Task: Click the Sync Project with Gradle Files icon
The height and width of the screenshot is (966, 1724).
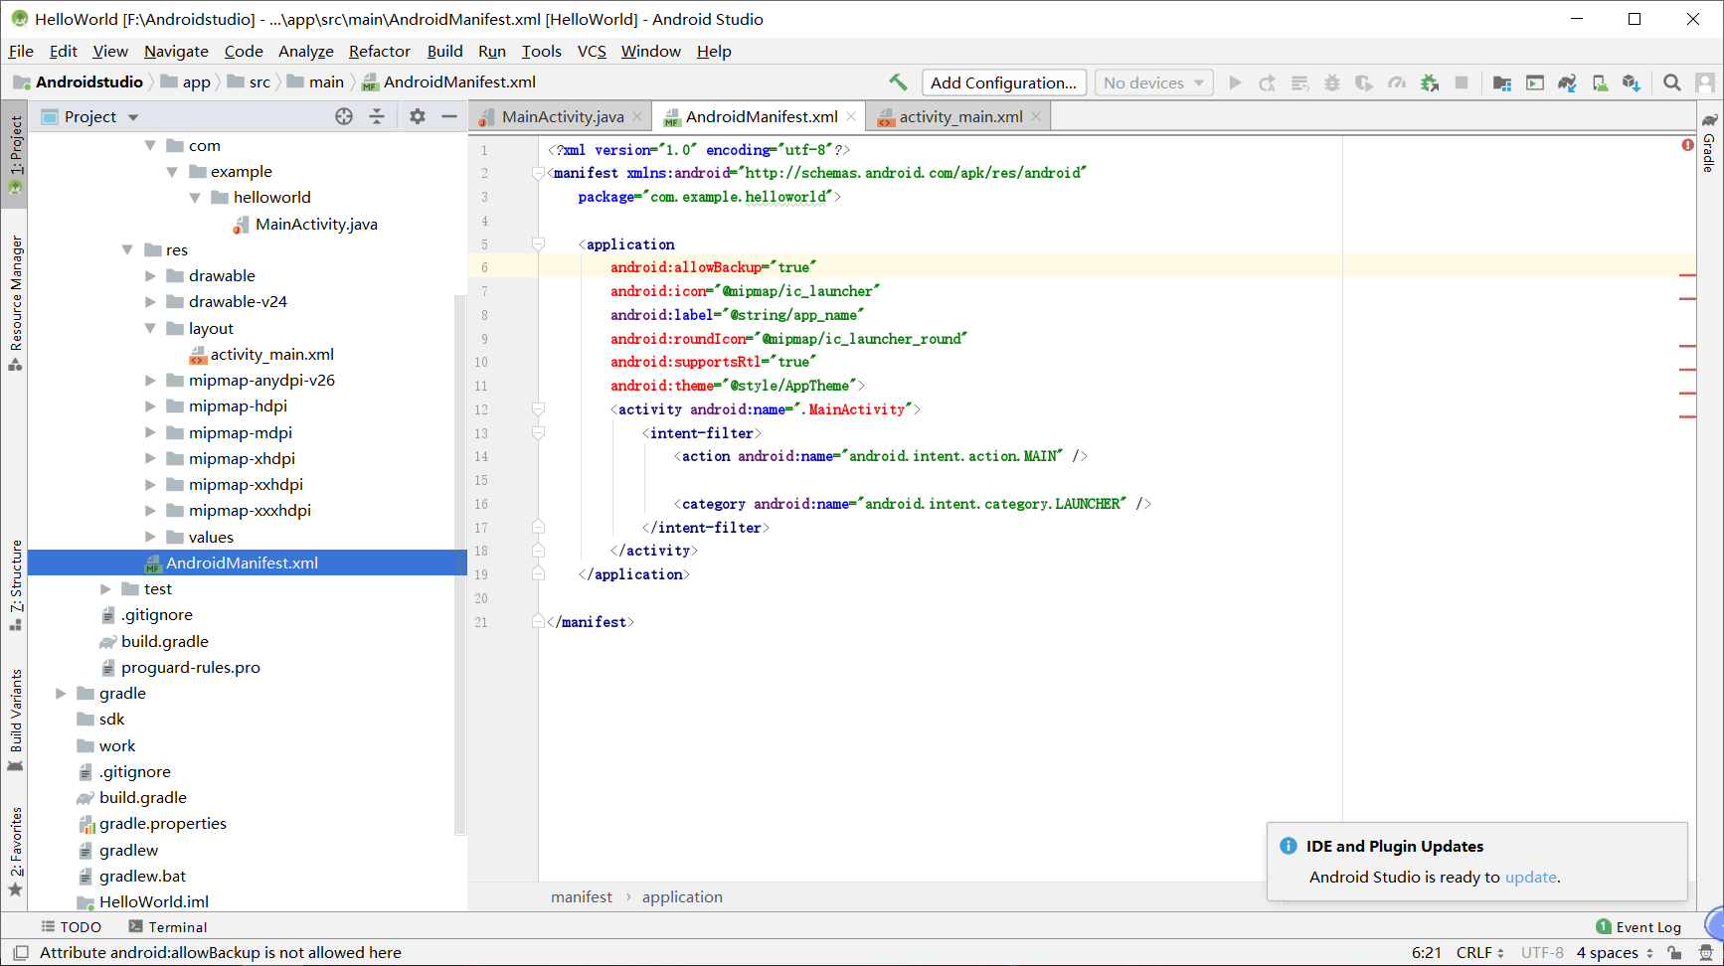Action: point(1567,82)
